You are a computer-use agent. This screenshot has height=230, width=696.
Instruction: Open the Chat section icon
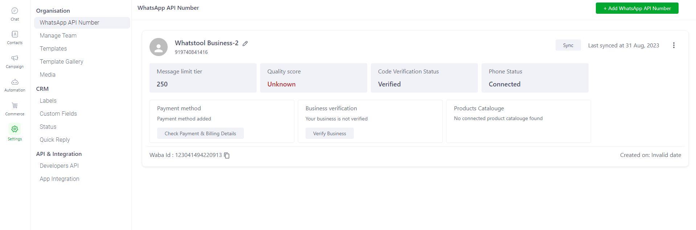coord(15,11)
